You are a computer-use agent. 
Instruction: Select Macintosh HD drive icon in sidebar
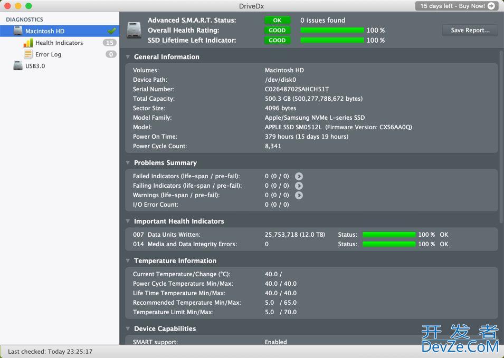click(x=18, y=31)
